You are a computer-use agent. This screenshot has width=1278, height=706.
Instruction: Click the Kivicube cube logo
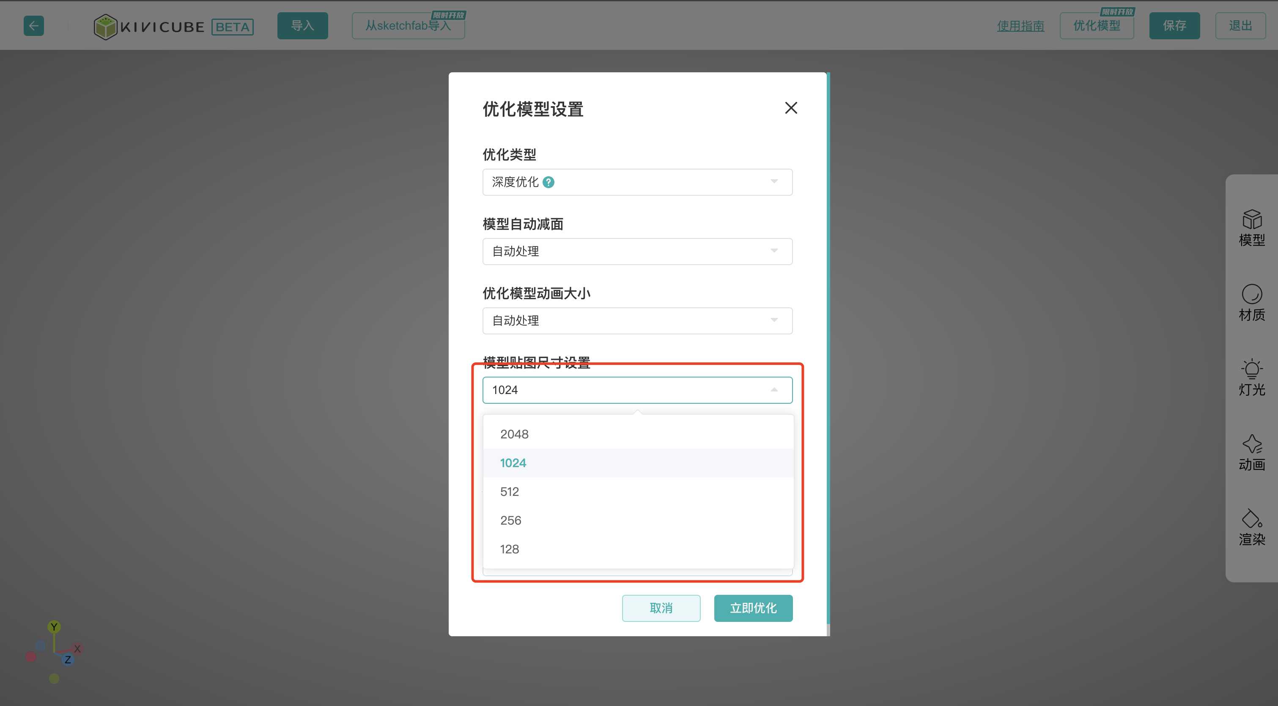click(x=105, y=27)
